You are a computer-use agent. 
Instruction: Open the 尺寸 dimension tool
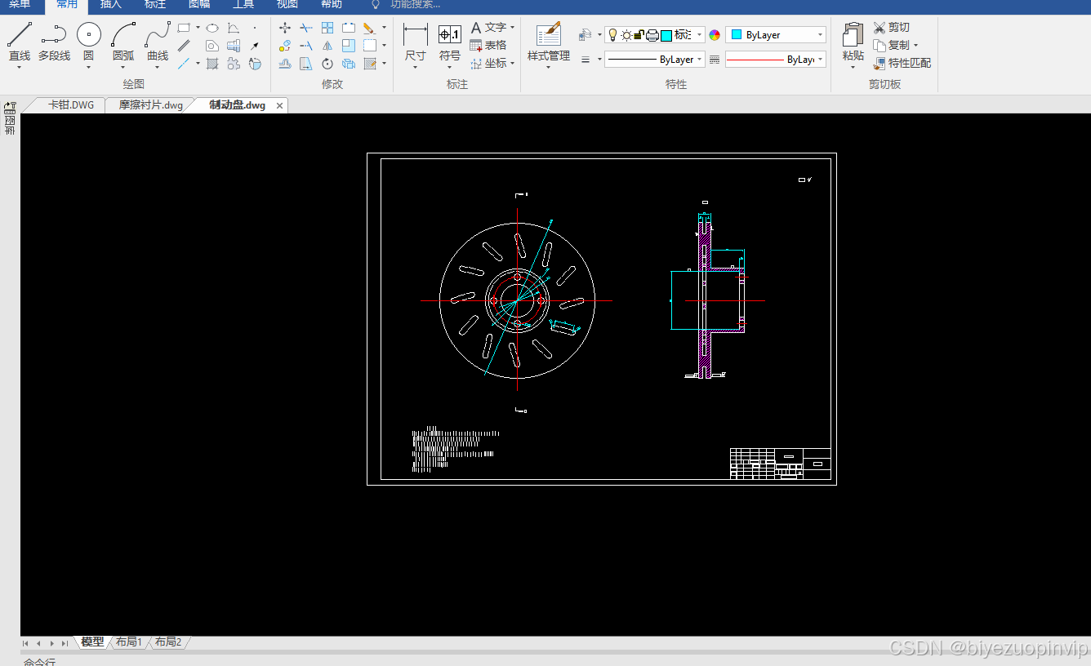click(x=416, y=41)
